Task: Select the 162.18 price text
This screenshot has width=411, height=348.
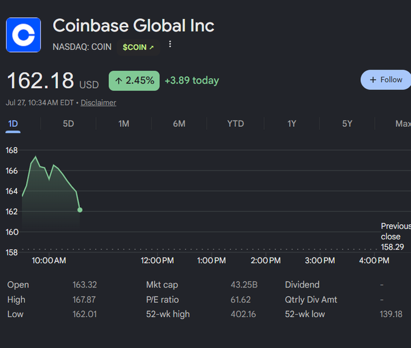Action: point(40,81)
